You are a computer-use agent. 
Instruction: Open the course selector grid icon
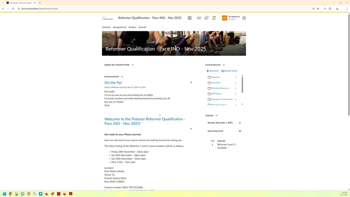coord(189,18)
